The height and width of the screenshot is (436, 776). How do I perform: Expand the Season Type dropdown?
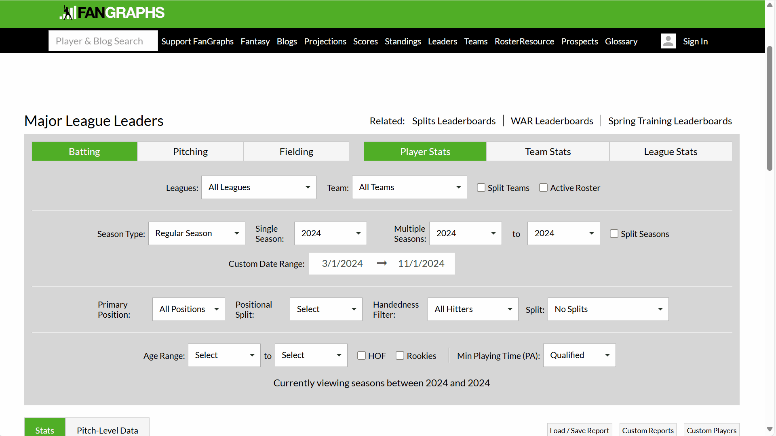pyautogui.click(x=196, y=233)
